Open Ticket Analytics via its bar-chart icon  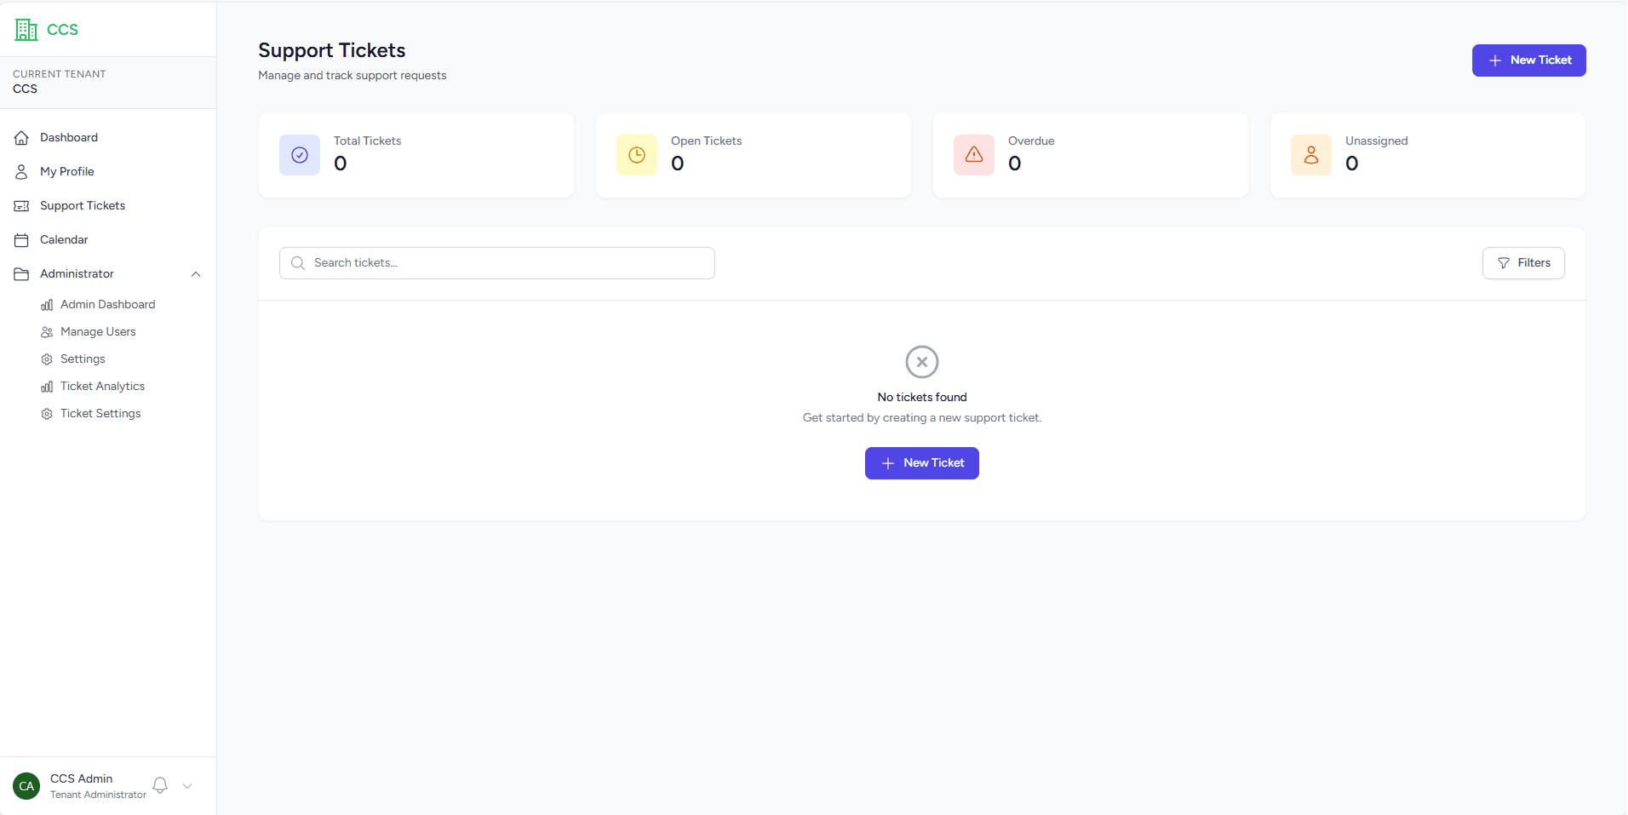tap(47, 386)
